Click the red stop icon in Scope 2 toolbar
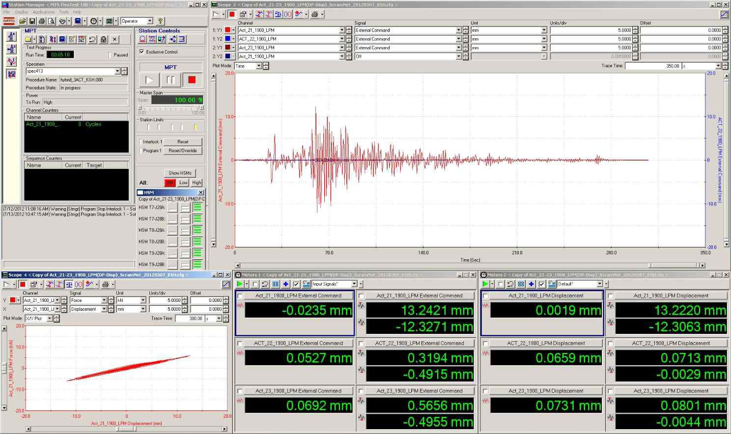The image size is (731, 434). tap(232, 14)
